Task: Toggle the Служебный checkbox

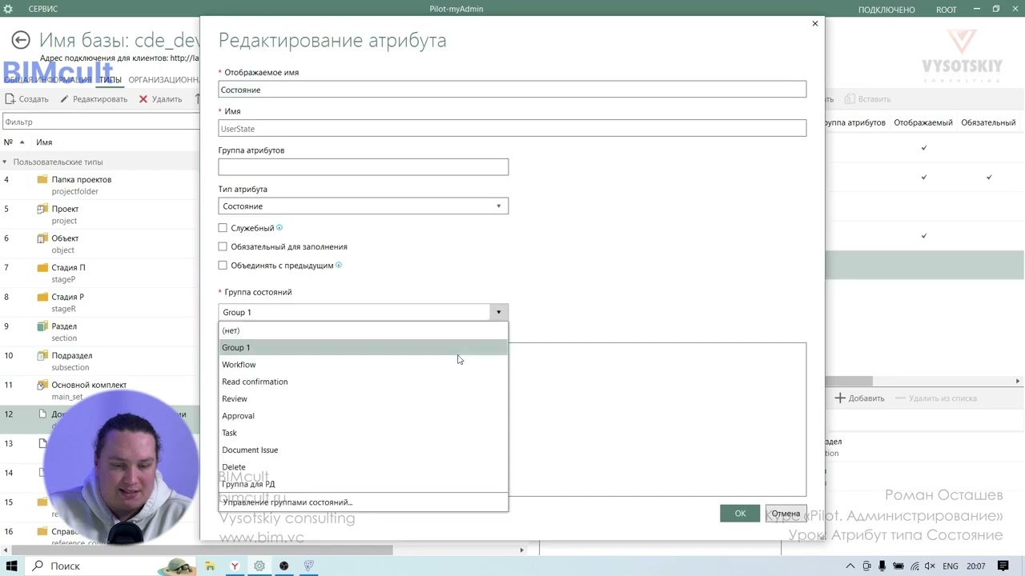Action: [x=223, y=228]
